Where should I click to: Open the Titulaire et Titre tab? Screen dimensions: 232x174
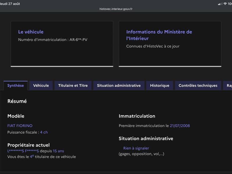(73, 86)
